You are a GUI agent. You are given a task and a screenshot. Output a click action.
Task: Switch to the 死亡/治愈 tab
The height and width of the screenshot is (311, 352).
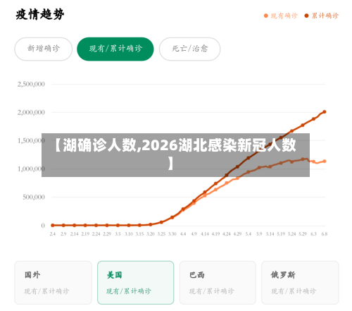189,49
